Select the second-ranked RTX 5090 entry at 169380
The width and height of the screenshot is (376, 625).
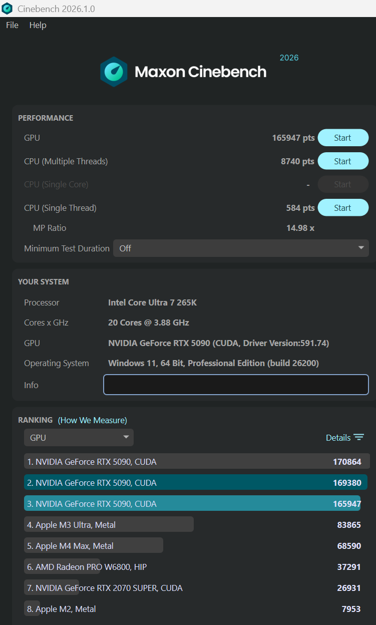(195, 483)
